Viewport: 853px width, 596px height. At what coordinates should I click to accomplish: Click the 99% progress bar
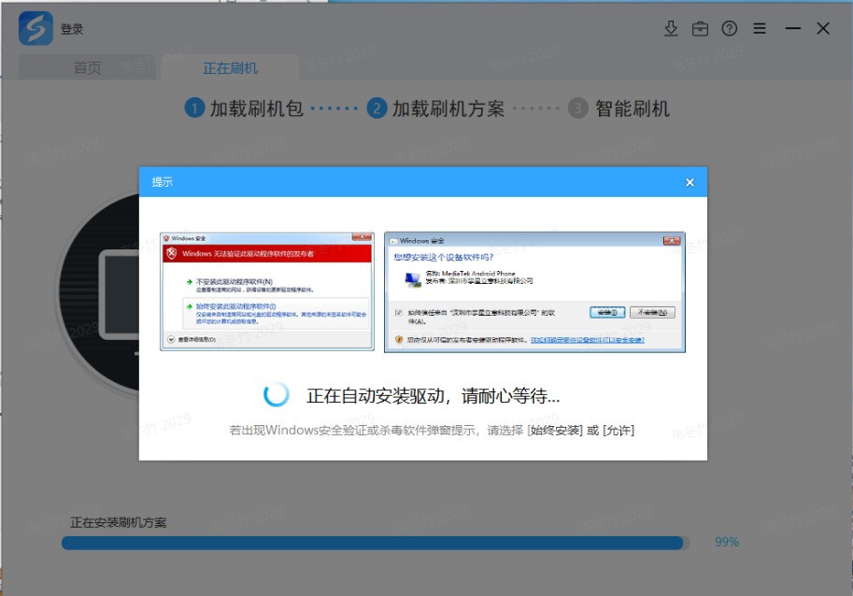[374, 542]
